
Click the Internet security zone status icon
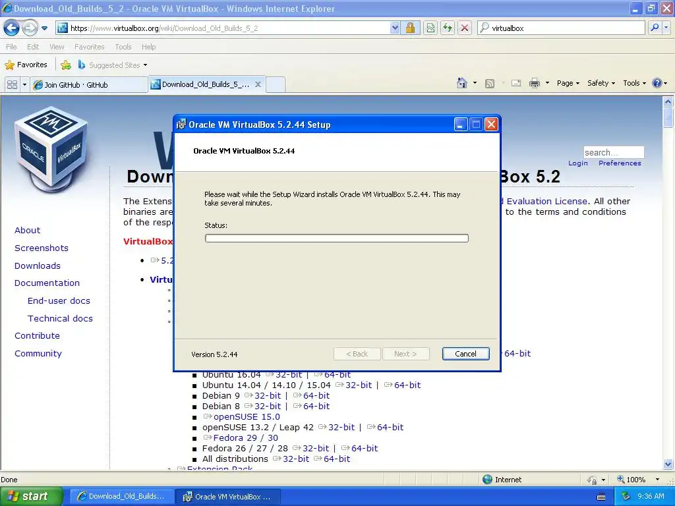[x=487, y=480]
